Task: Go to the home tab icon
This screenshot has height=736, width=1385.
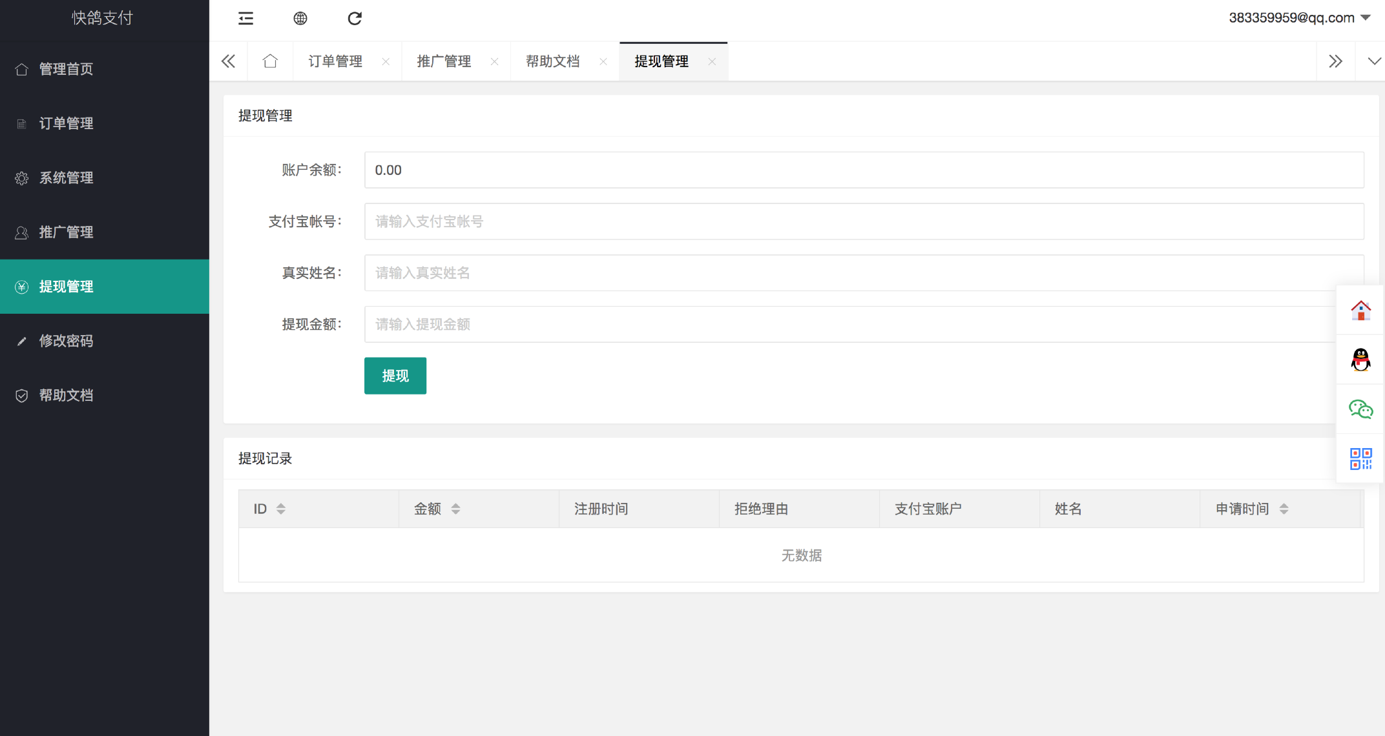Action: tap(270, 61)
